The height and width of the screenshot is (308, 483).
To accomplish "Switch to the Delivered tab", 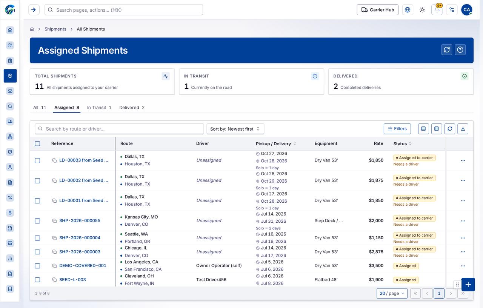I will click(x=132, y=108).
